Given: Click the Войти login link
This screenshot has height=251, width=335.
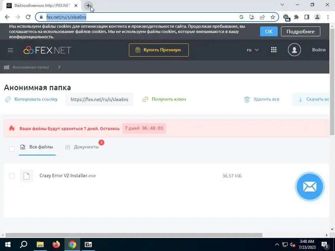Looking at the screenshot, I should click(x=319, y=50).
